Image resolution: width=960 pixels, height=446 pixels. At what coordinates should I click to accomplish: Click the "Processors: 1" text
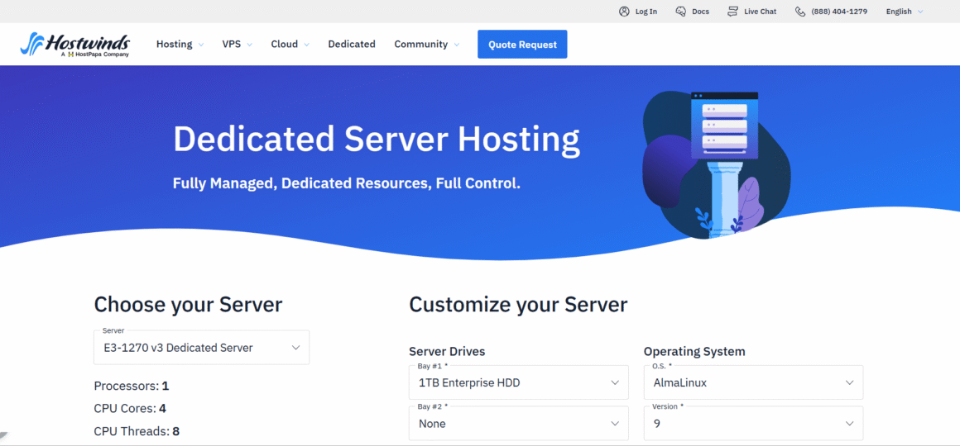131,387
